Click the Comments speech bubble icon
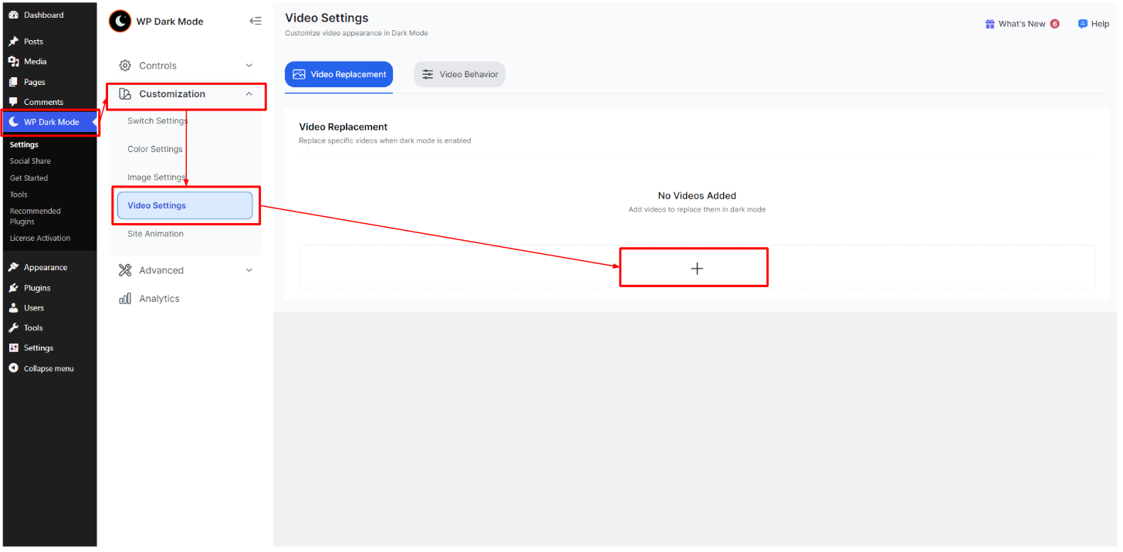1123x552 pixels. [13, 102]
